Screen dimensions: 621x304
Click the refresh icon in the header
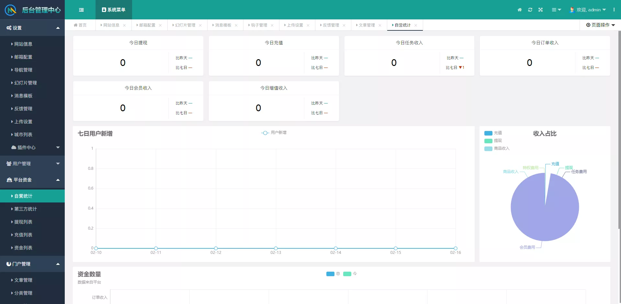tap(530, 10)
